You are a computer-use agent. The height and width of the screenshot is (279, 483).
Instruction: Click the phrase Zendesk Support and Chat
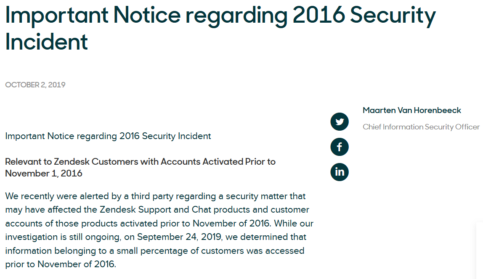tap(156, 210)
